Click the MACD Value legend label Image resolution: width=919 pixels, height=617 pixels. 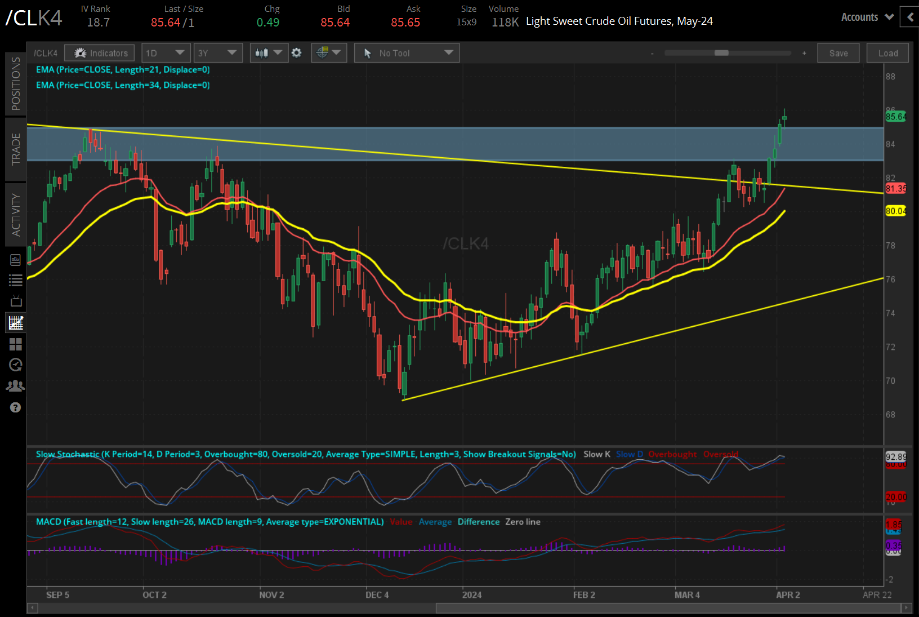401,522
